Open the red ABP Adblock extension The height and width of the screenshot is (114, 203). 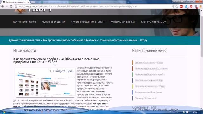[x=181, y=6]
